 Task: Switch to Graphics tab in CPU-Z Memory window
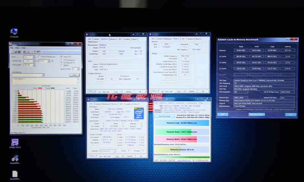pyautogui.click(x=190, y=39)
